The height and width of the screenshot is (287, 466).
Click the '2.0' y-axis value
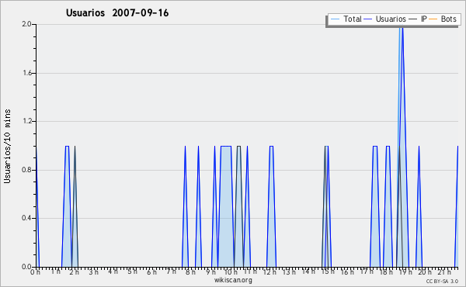tap(26, 24)
